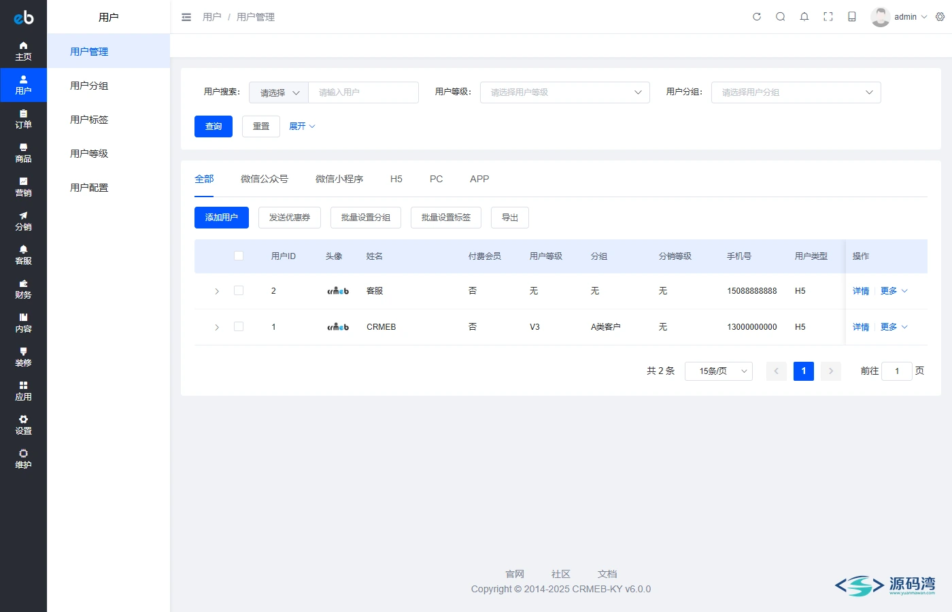Click the search magnifier icon in header
Screen dimensions: 952x612
pos(781,17)
